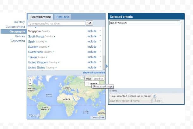Click the Run of network criteria entry
193x129 pixels.
[x=145, y=23]
